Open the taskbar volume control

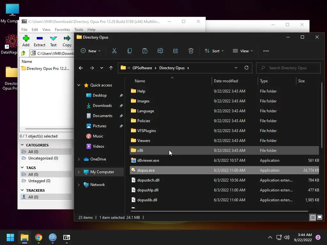287,237
